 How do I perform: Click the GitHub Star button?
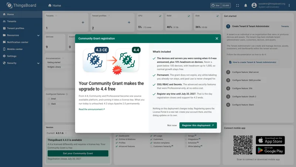click(x=216, y=6)
